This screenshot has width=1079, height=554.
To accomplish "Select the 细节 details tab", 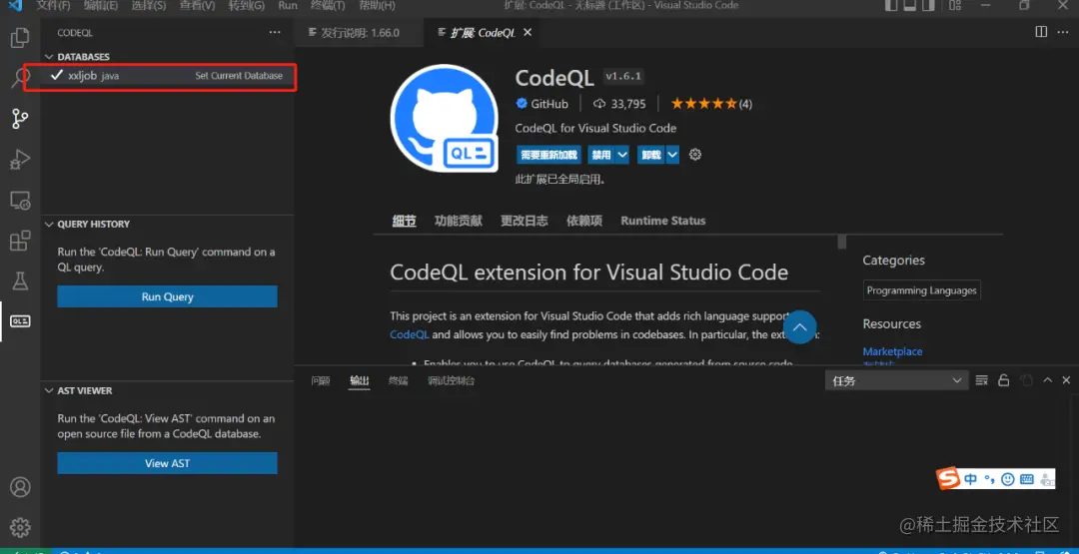I will [x=404, y=221].
